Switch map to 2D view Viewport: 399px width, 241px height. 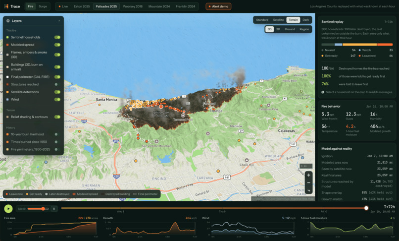(x=278, y=29)
